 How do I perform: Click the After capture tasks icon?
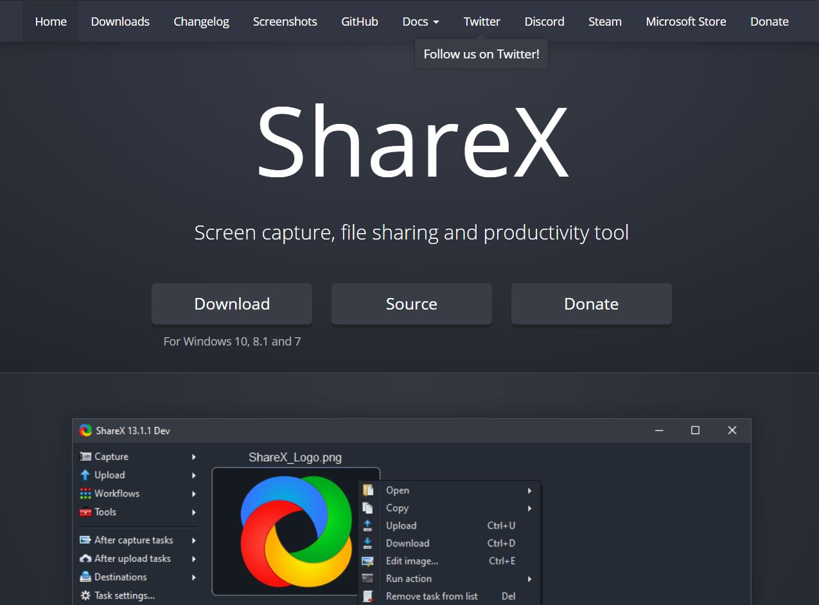85,540
